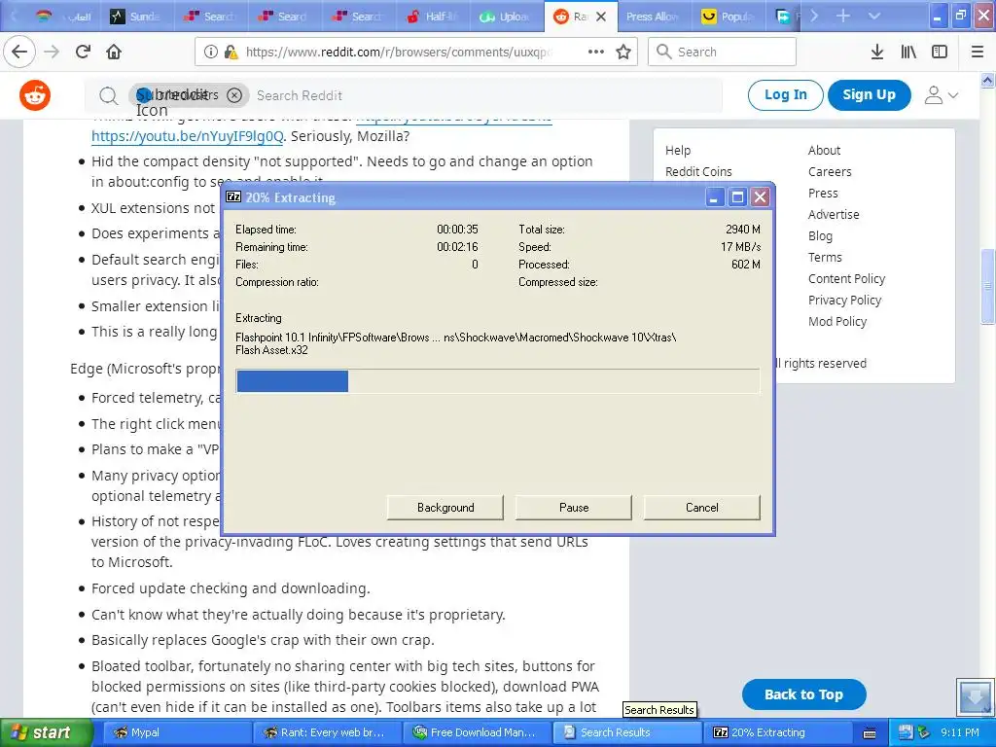Open the About link
This screenshot has height=747, width=996.
pyautogui.click(x=824, y=151)
